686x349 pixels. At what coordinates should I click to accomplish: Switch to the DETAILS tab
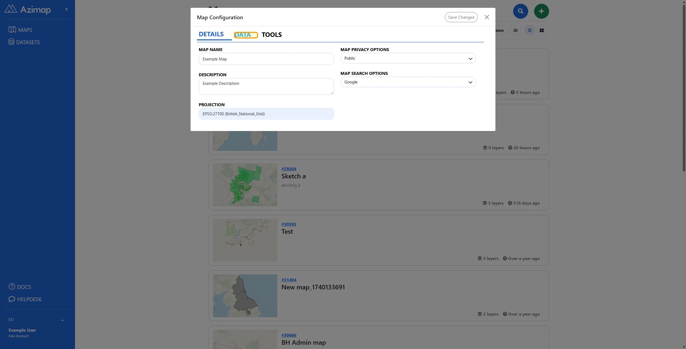click(x=211, y=34)
